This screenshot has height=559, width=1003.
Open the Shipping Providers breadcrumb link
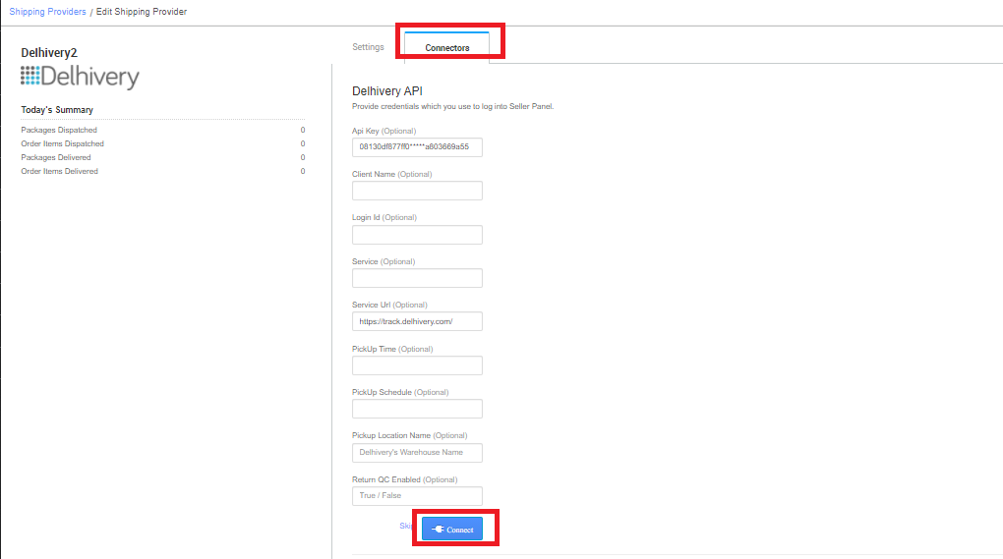click(47, 12)
